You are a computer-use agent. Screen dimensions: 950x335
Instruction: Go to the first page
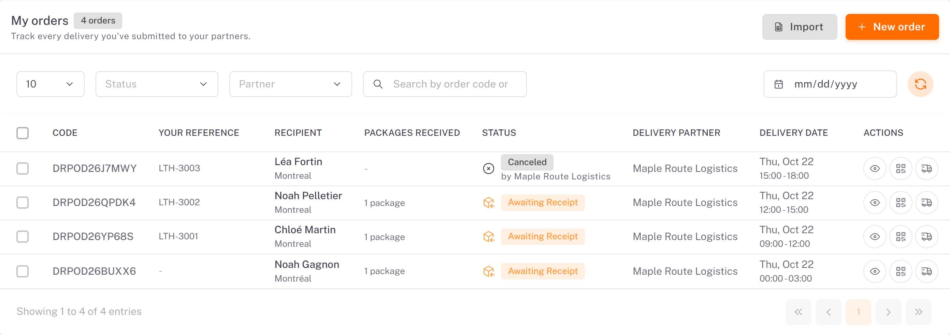(x=798, y=312)
